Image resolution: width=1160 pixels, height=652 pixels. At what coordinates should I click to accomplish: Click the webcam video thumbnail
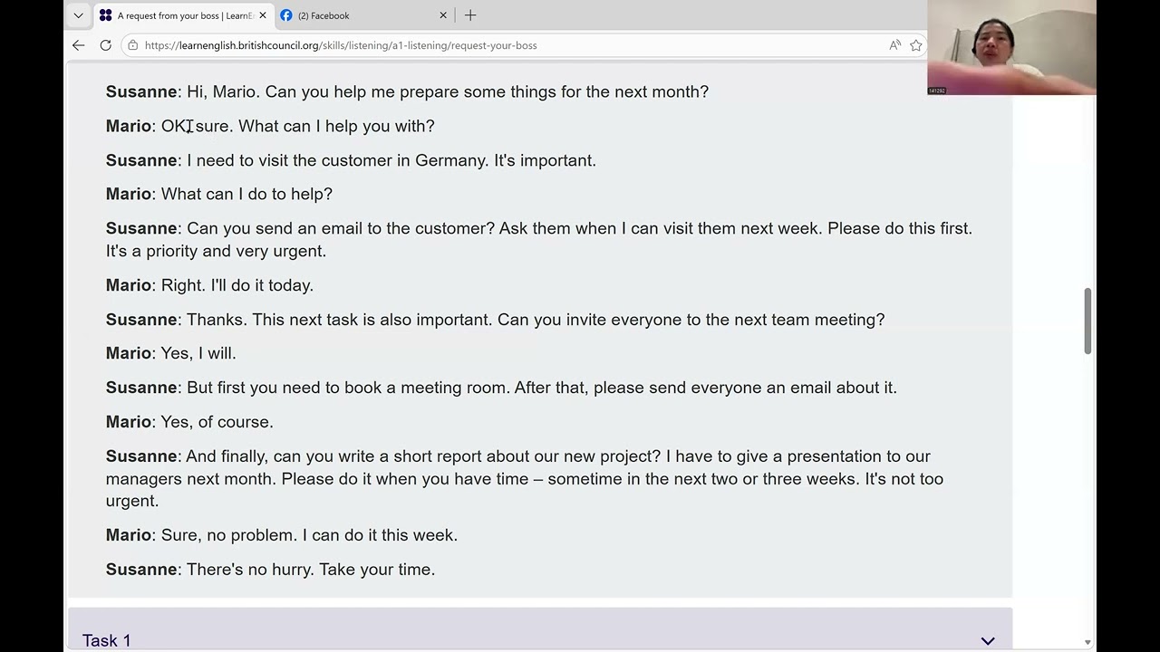(1011, 47)
